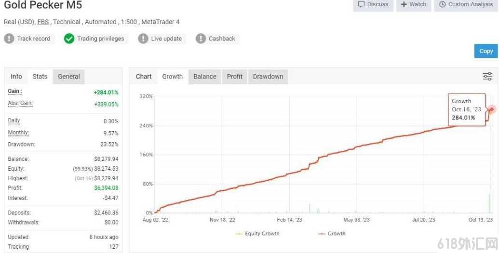The height and width of the screenshot is (253, 499).
Task: Open Custom Analysis clock button
Action: point(466,4)
